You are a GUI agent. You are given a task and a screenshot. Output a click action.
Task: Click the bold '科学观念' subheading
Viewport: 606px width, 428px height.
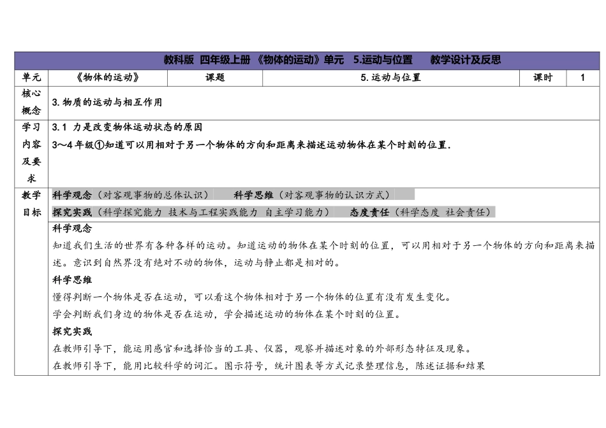coord(72,229)
